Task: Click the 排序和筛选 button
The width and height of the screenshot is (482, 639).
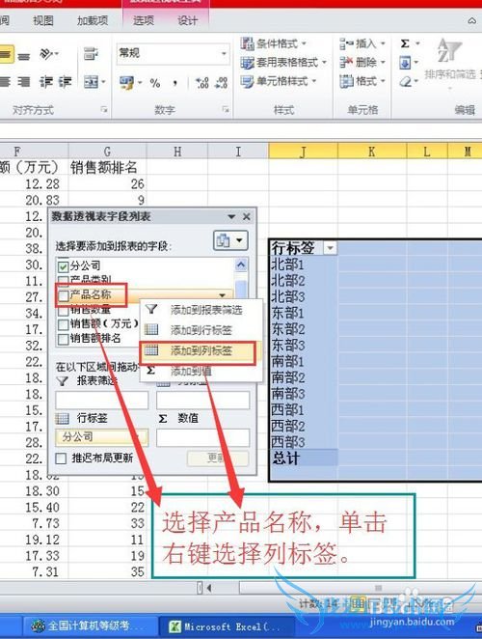Action: 450,61
